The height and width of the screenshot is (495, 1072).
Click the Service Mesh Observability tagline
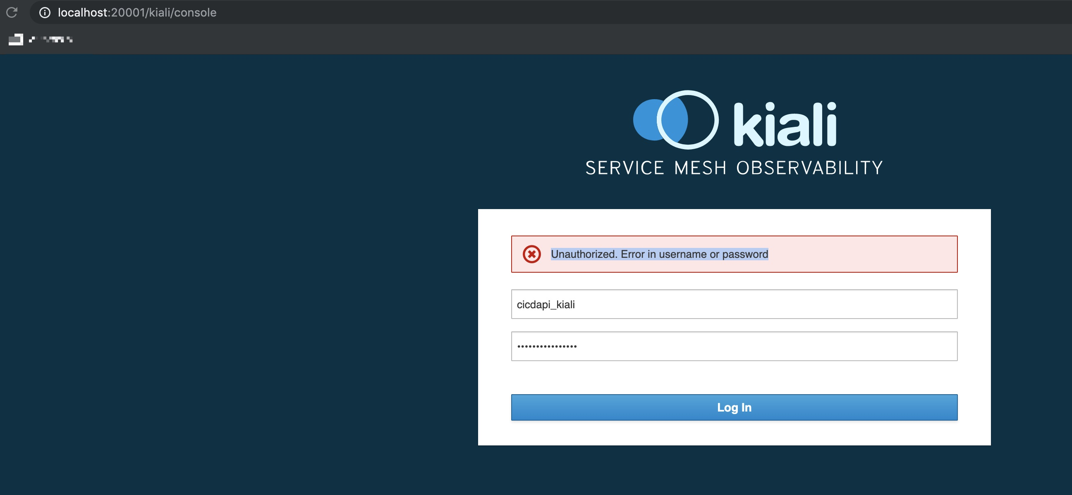pyautogui.click(x=734, y=168)
